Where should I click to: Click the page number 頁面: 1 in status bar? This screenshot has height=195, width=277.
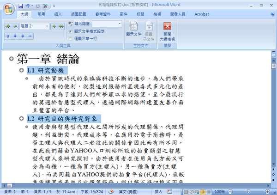(x=10, y=192)
